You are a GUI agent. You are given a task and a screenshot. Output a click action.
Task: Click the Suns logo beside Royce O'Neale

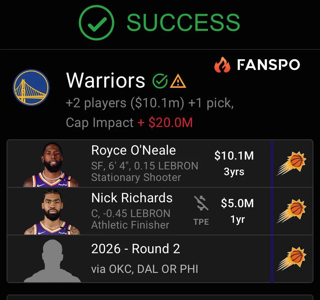292,163
